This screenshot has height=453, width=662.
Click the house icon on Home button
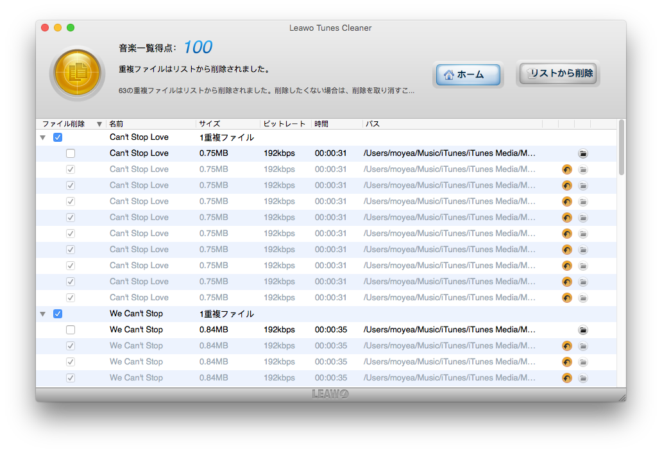coord(449,74)
